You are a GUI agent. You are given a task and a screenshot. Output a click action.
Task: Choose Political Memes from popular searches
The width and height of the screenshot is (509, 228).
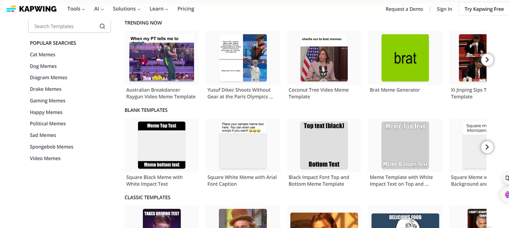[x=48, y=124]
